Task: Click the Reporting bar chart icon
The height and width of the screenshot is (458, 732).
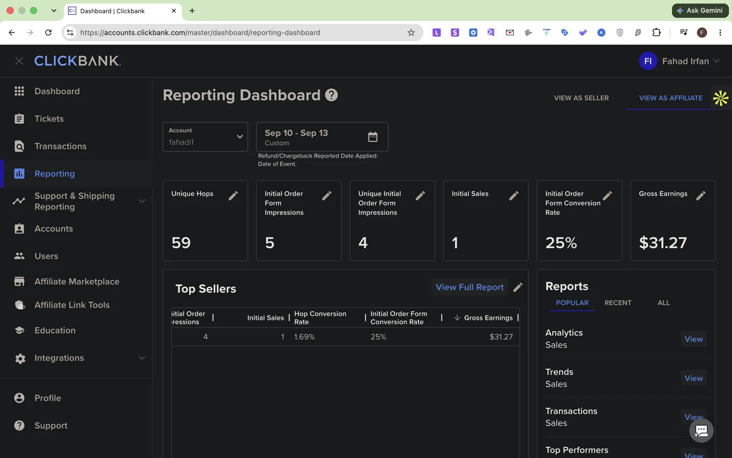Action: coord(19,173)
